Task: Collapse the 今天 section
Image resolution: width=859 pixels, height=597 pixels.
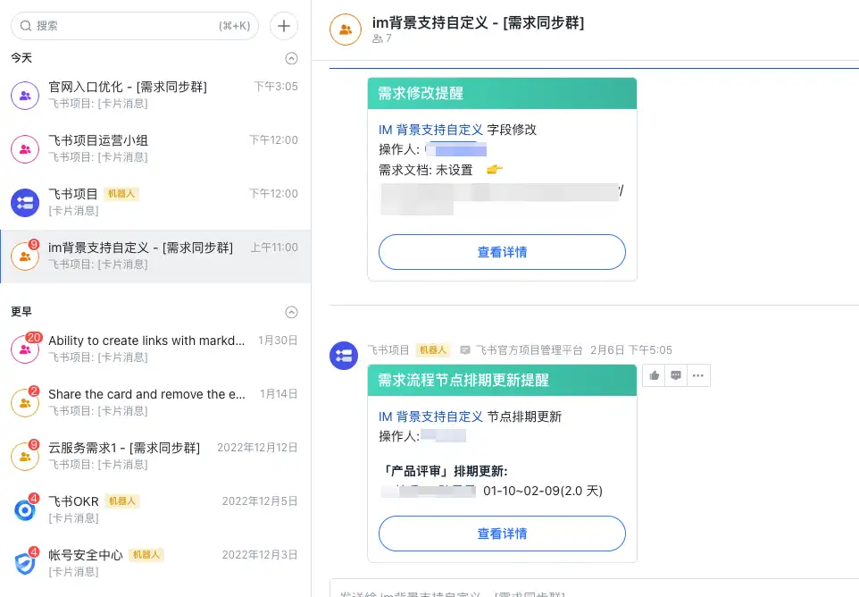Action: [291, 59]
